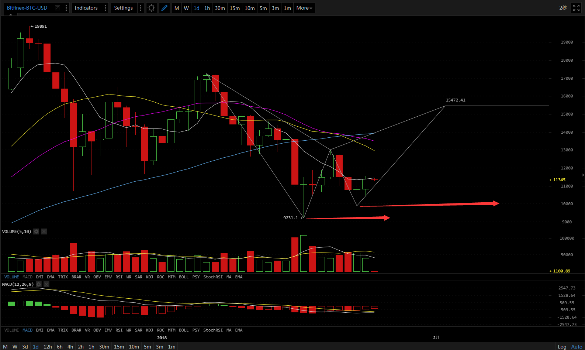Viewport: 585px width, 350px height.
Task: Open the Indicators menu
Action: [86, 8]
